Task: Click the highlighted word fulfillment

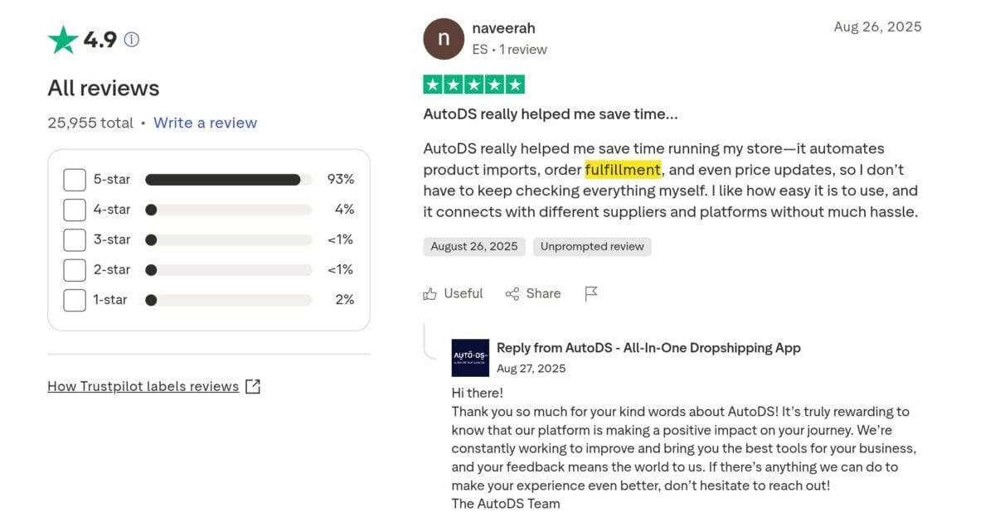Action: click(624, 170)
